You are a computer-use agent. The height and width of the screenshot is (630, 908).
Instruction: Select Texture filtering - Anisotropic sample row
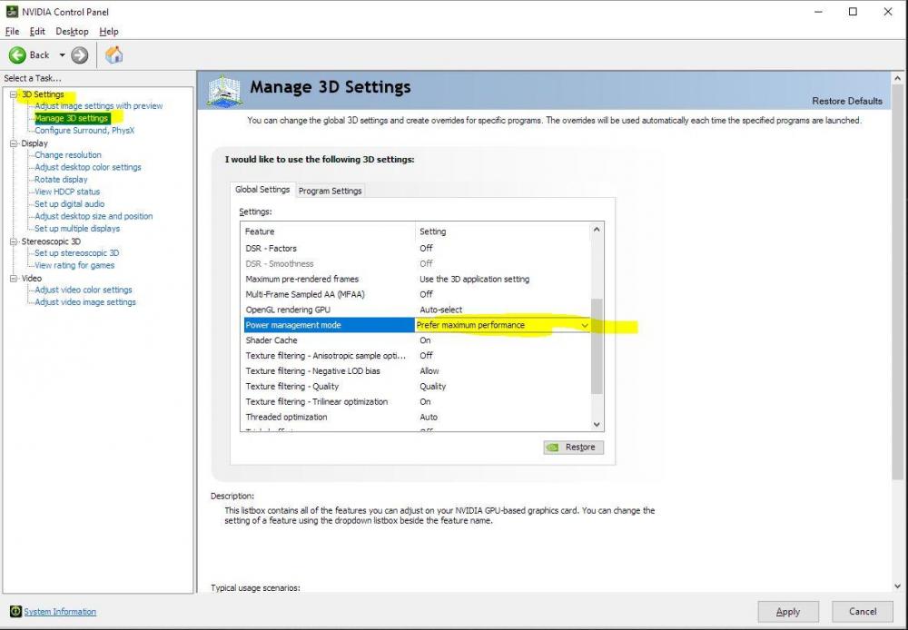point(416,356)
